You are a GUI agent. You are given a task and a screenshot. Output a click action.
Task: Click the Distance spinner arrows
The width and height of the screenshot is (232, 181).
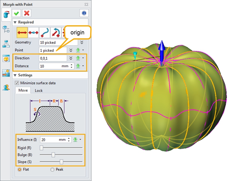[x=72, y=66]
